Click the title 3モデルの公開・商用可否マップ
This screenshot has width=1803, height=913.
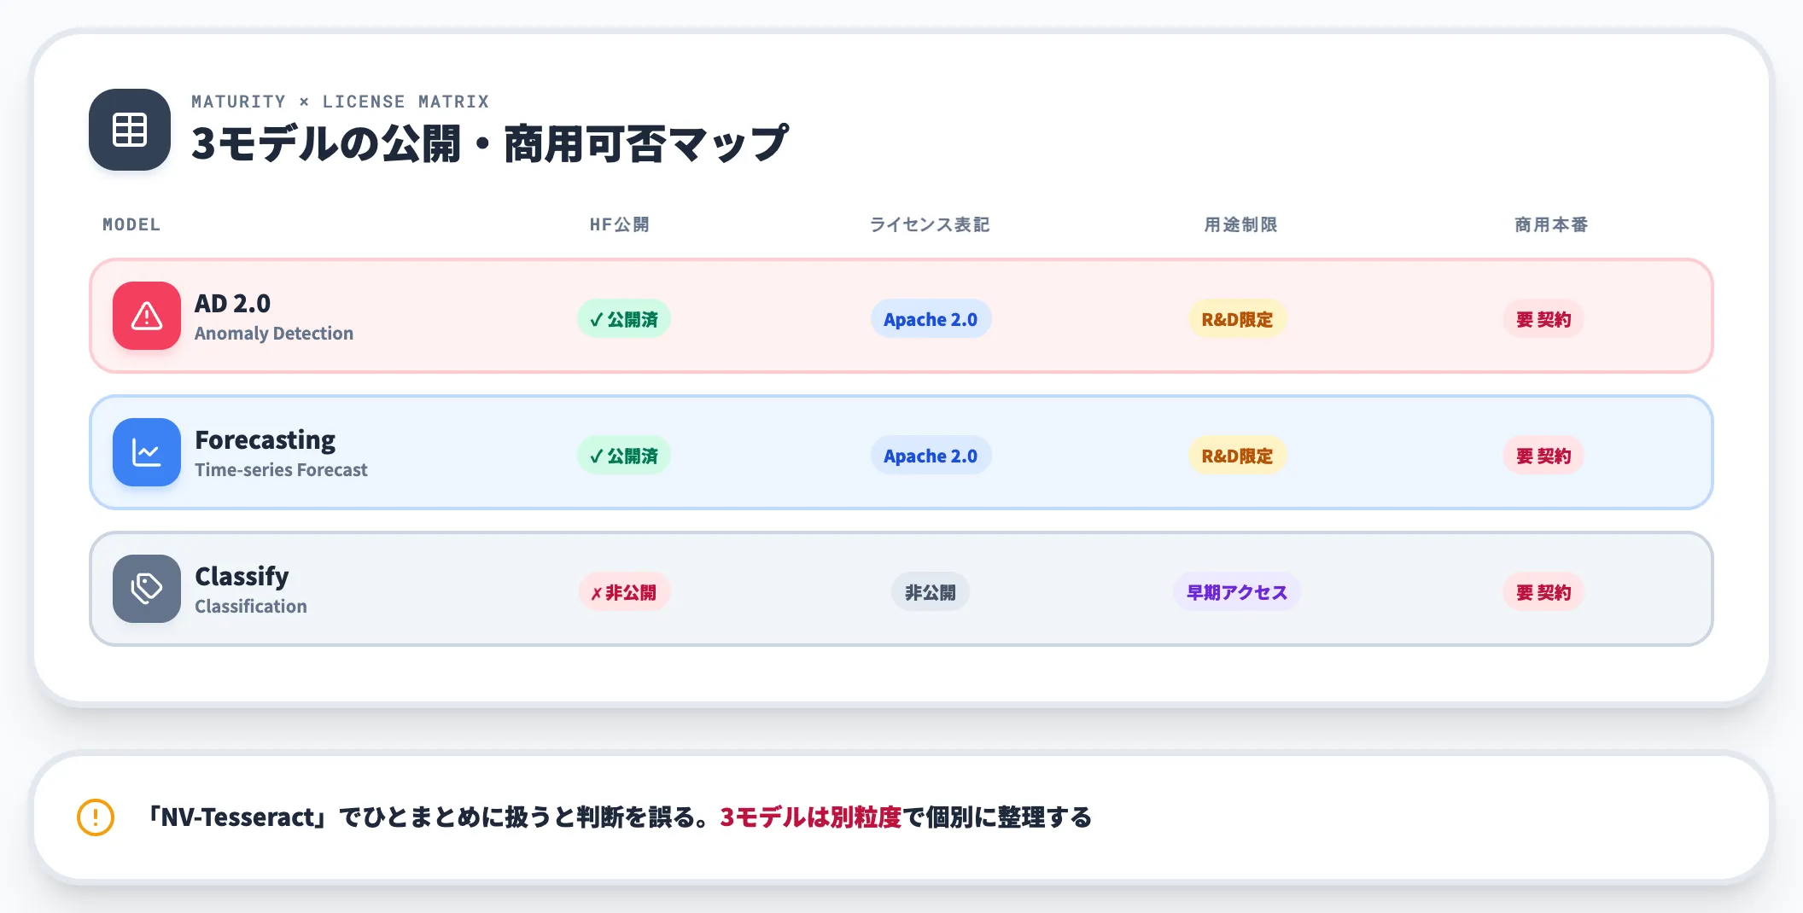click(x=490, y=143)
